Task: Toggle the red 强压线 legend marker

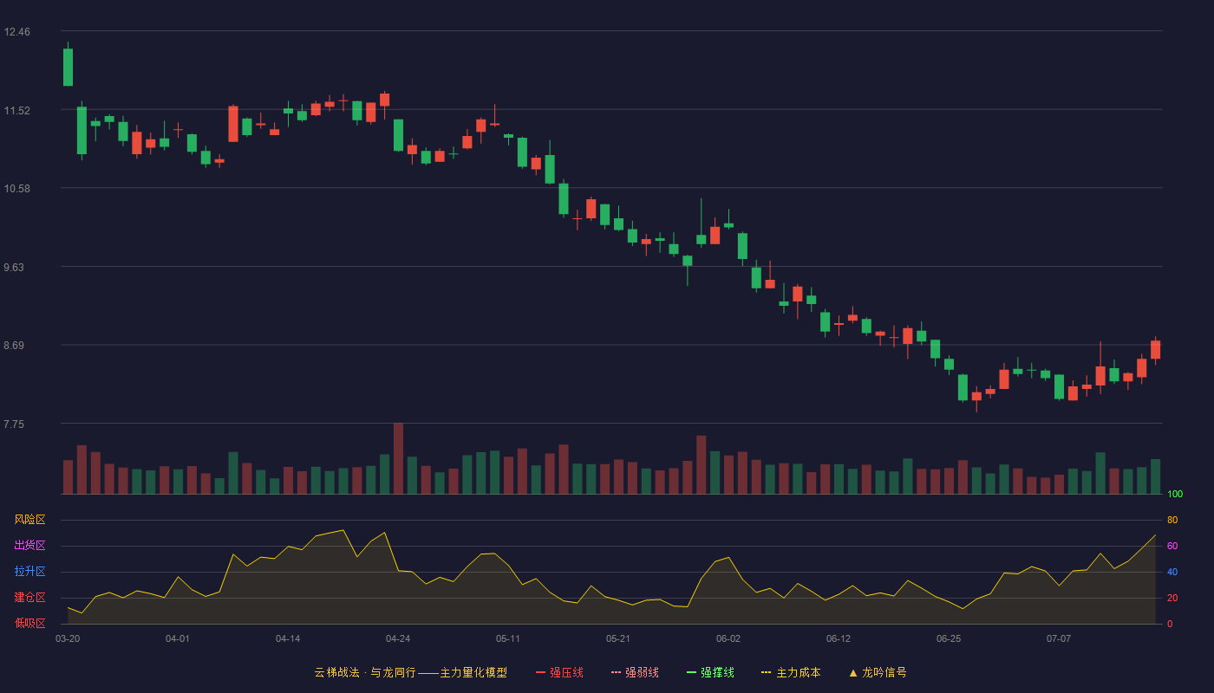Action: (540, 672)
